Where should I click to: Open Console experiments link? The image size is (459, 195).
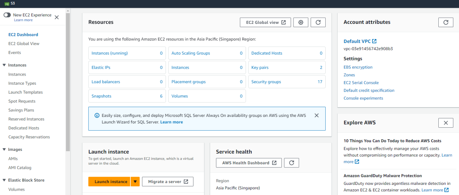coord(363,98)
